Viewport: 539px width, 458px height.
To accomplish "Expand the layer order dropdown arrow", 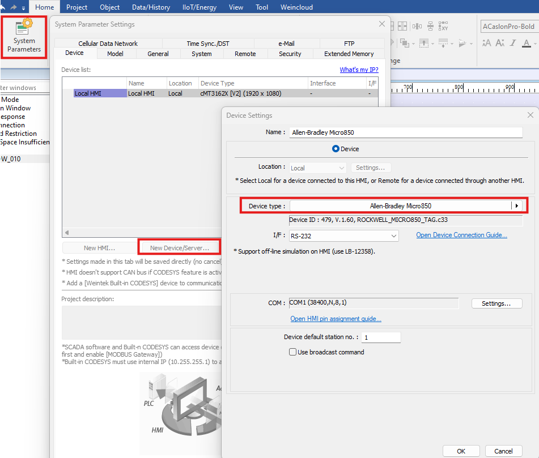I will click(413, 44).
